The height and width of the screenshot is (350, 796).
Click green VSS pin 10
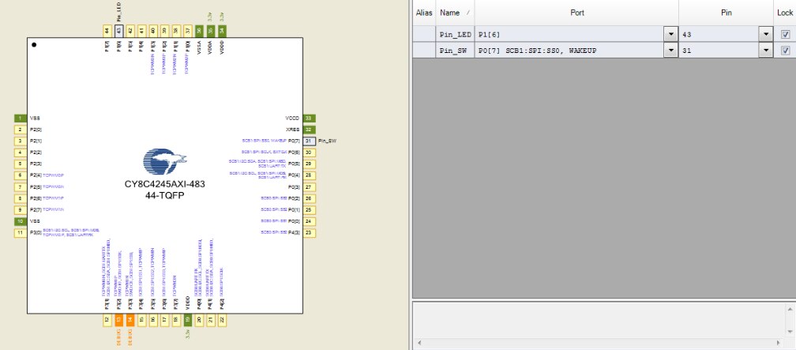(x=21, y=221)
